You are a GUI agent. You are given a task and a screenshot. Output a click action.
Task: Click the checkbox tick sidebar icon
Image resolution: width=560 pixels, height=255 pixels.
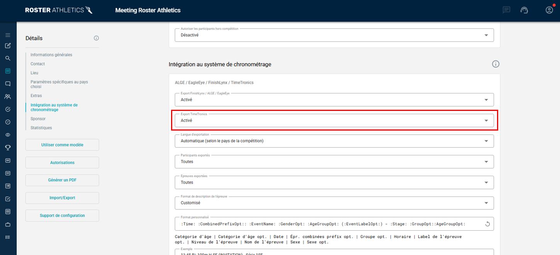8,199
